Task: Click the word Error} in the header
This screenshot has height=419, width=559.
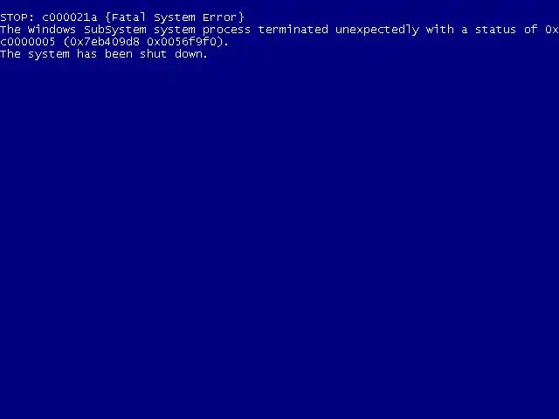Action: coord(224,17)
